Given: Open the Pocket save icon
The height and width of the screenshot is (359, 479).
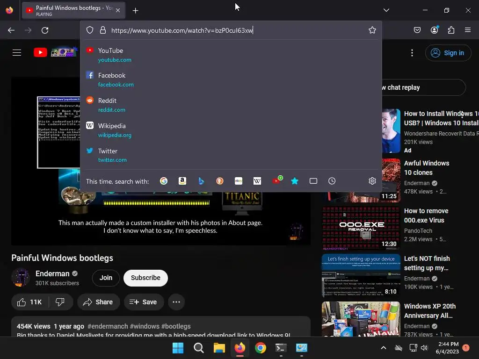Looking at the screenshot, I should pyautogui.click(x=417, y=30).
